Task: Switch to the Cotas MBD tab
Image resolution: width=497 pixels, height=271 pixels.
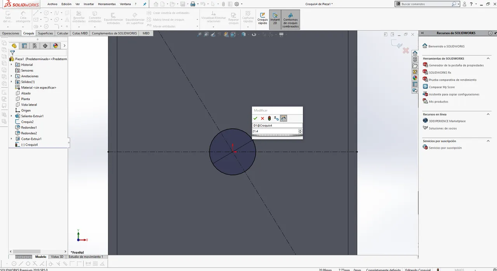Action: point(80,33)
